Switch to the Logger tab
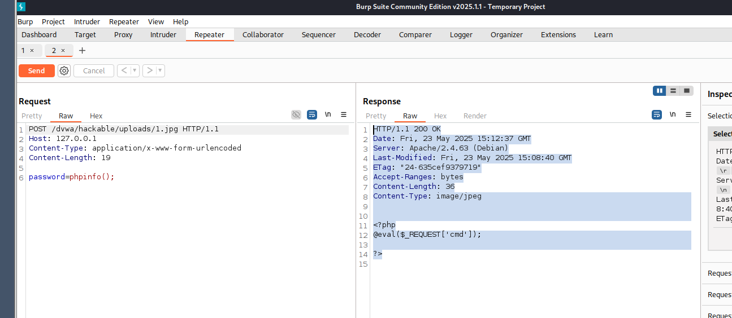 coord(461,34)
